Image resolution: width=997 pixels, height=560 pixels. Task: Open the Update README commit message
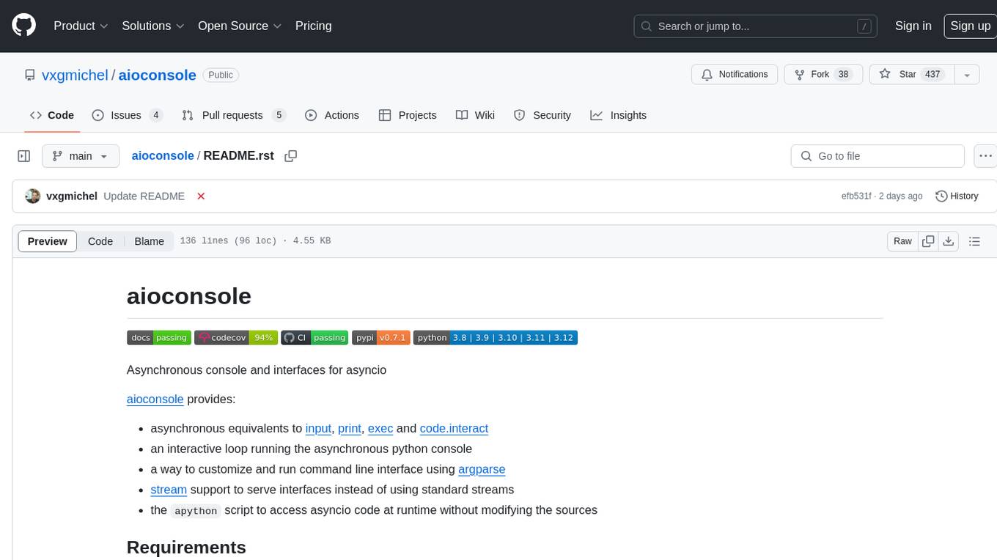144,196
